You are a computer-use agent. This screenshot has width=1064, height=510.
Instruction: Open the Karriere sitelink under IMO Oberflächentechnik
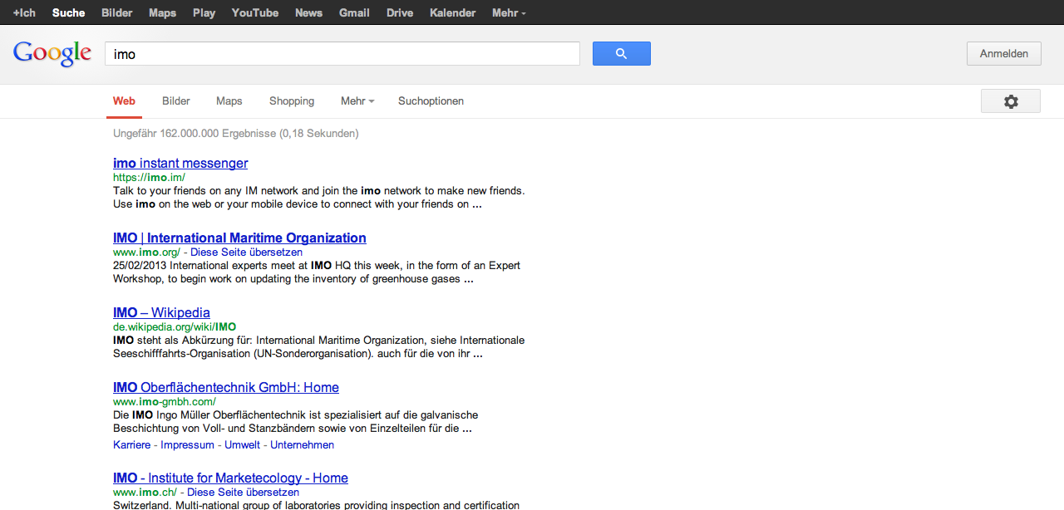[x=131, y=445]
